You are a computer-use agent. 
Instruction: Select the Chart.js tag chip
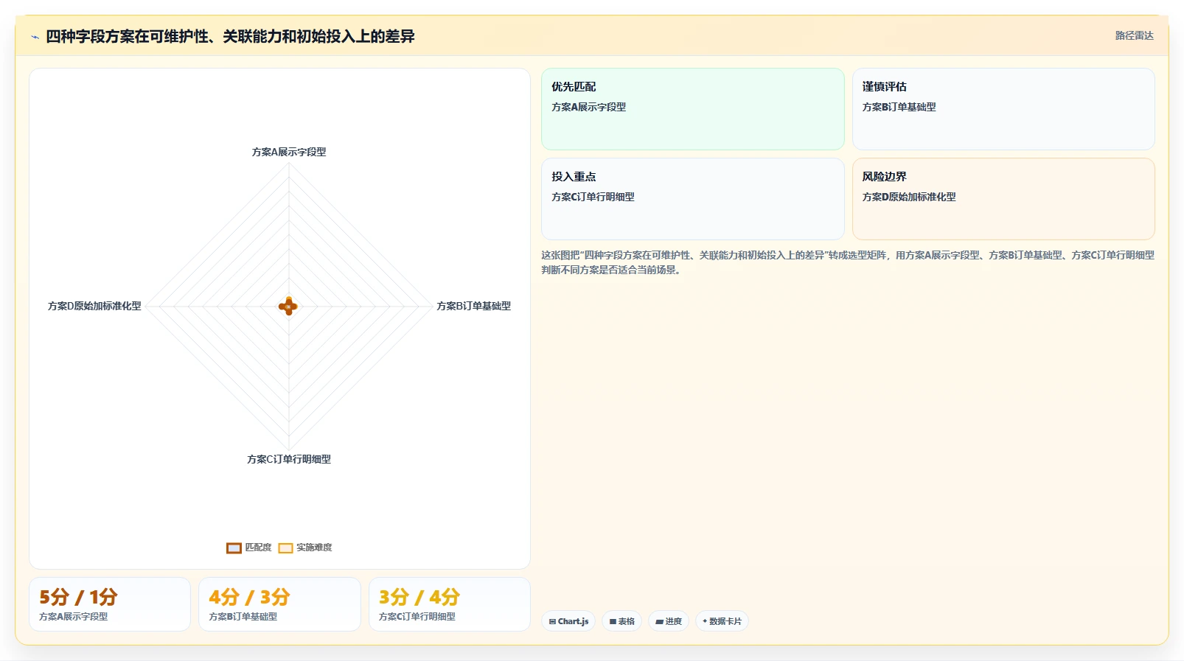pyautogui.click(x=568, y=621)
